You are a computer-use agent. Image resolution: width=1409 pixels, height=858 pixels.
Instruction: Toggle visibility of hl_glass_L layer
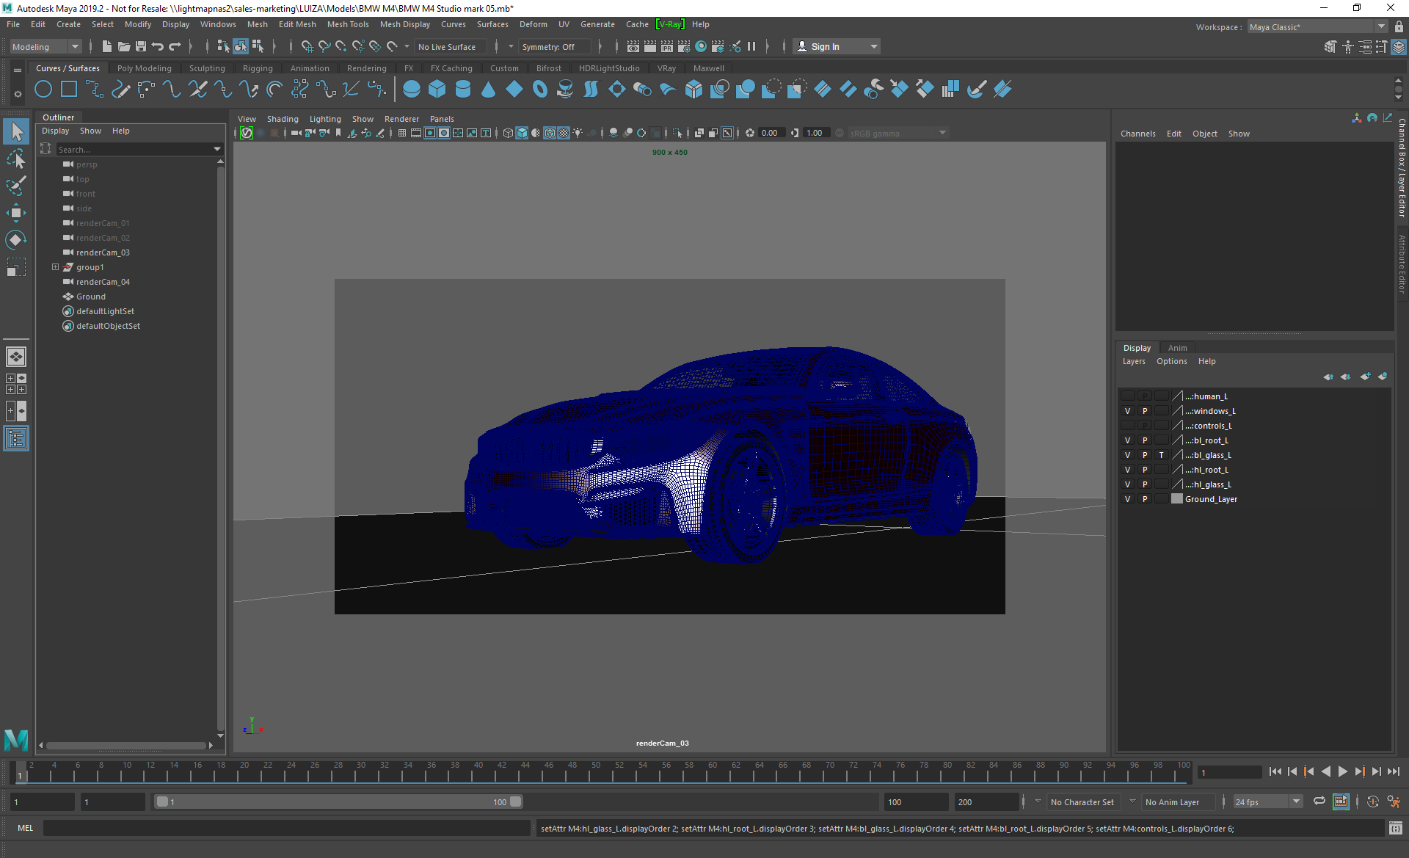point(1127,484)
